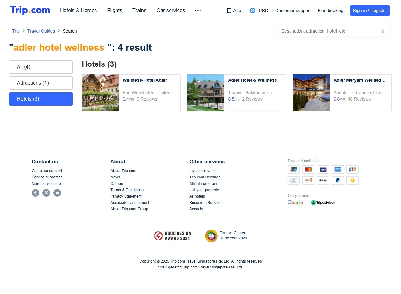Click the American Express payment icon
401x294 pixels.
click(x=338, y=170)
